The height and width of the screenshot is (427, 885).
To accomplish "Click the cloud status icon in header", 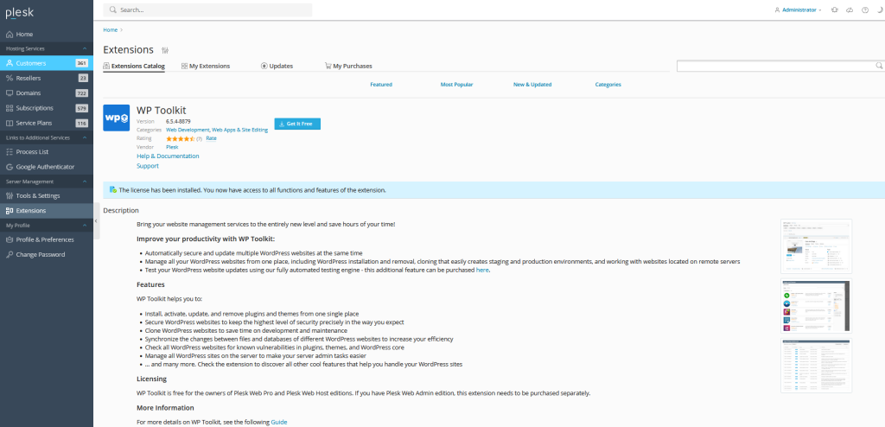I will coord(850,10).
